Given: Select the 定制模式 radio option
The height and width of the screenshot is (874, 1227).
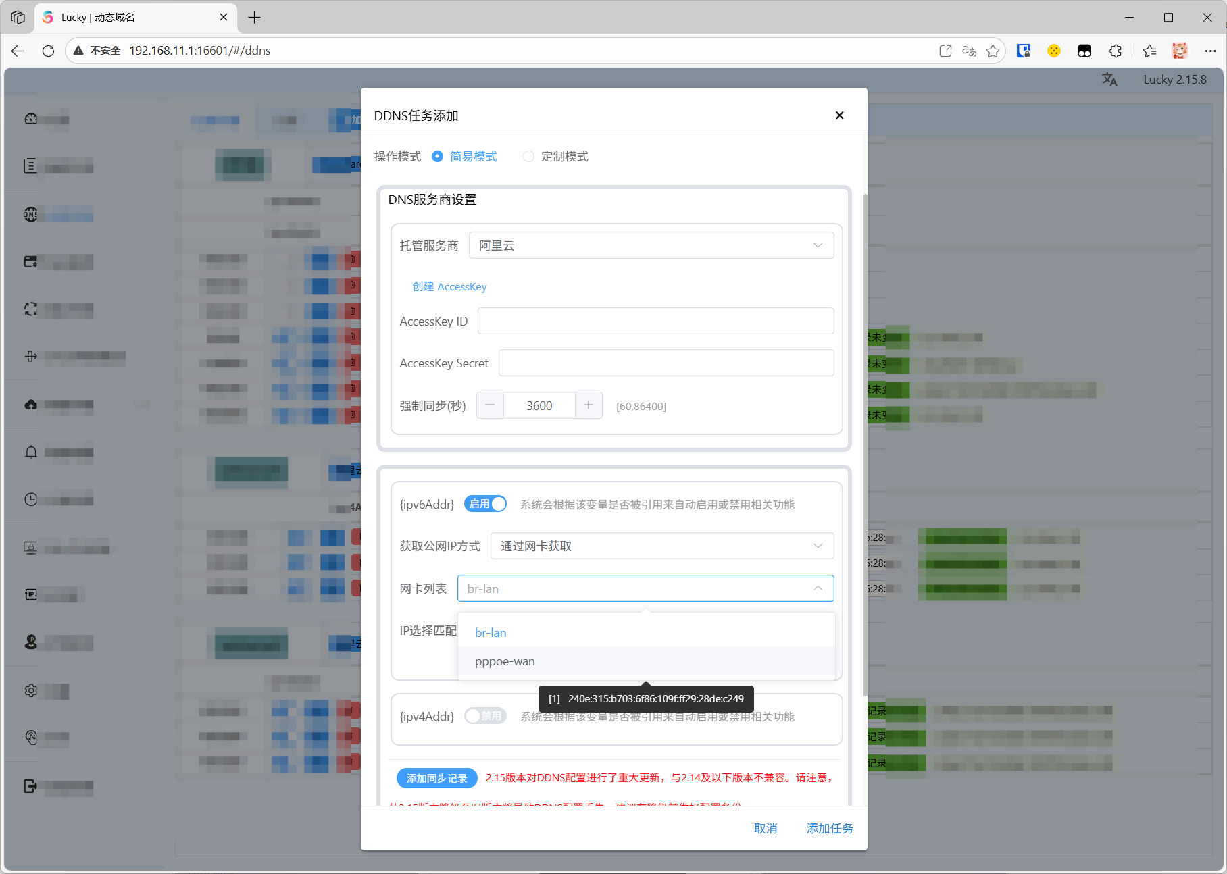Looking at the screenshot, I should 529,157.
